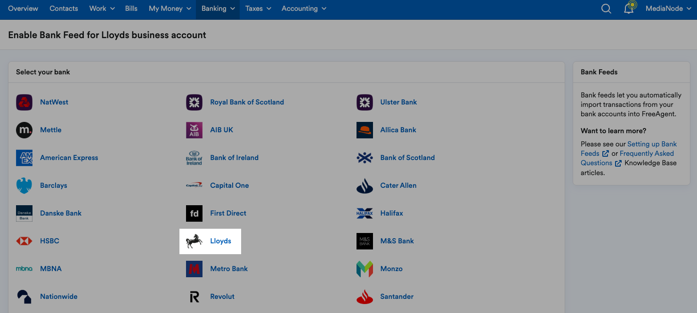Click the Danske Bank logo icon
697x313 pixels.
[24, 213]
